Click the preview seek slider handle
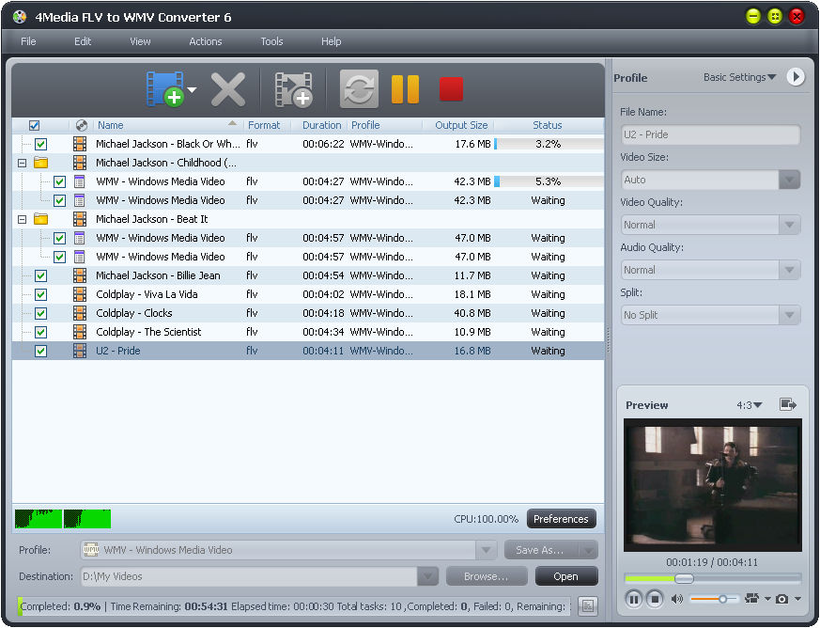The image size is (820, 628). [x=684, y=578]
